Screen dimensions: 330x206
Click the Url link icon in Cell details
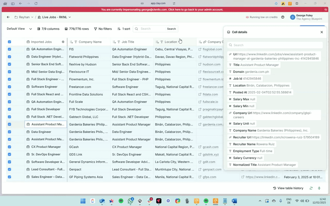(230, 54)
